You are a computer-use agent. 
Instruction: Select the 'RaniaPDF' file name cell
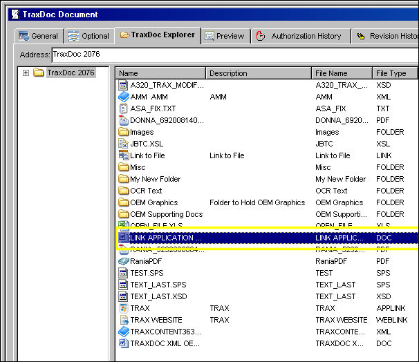(331, 261)
